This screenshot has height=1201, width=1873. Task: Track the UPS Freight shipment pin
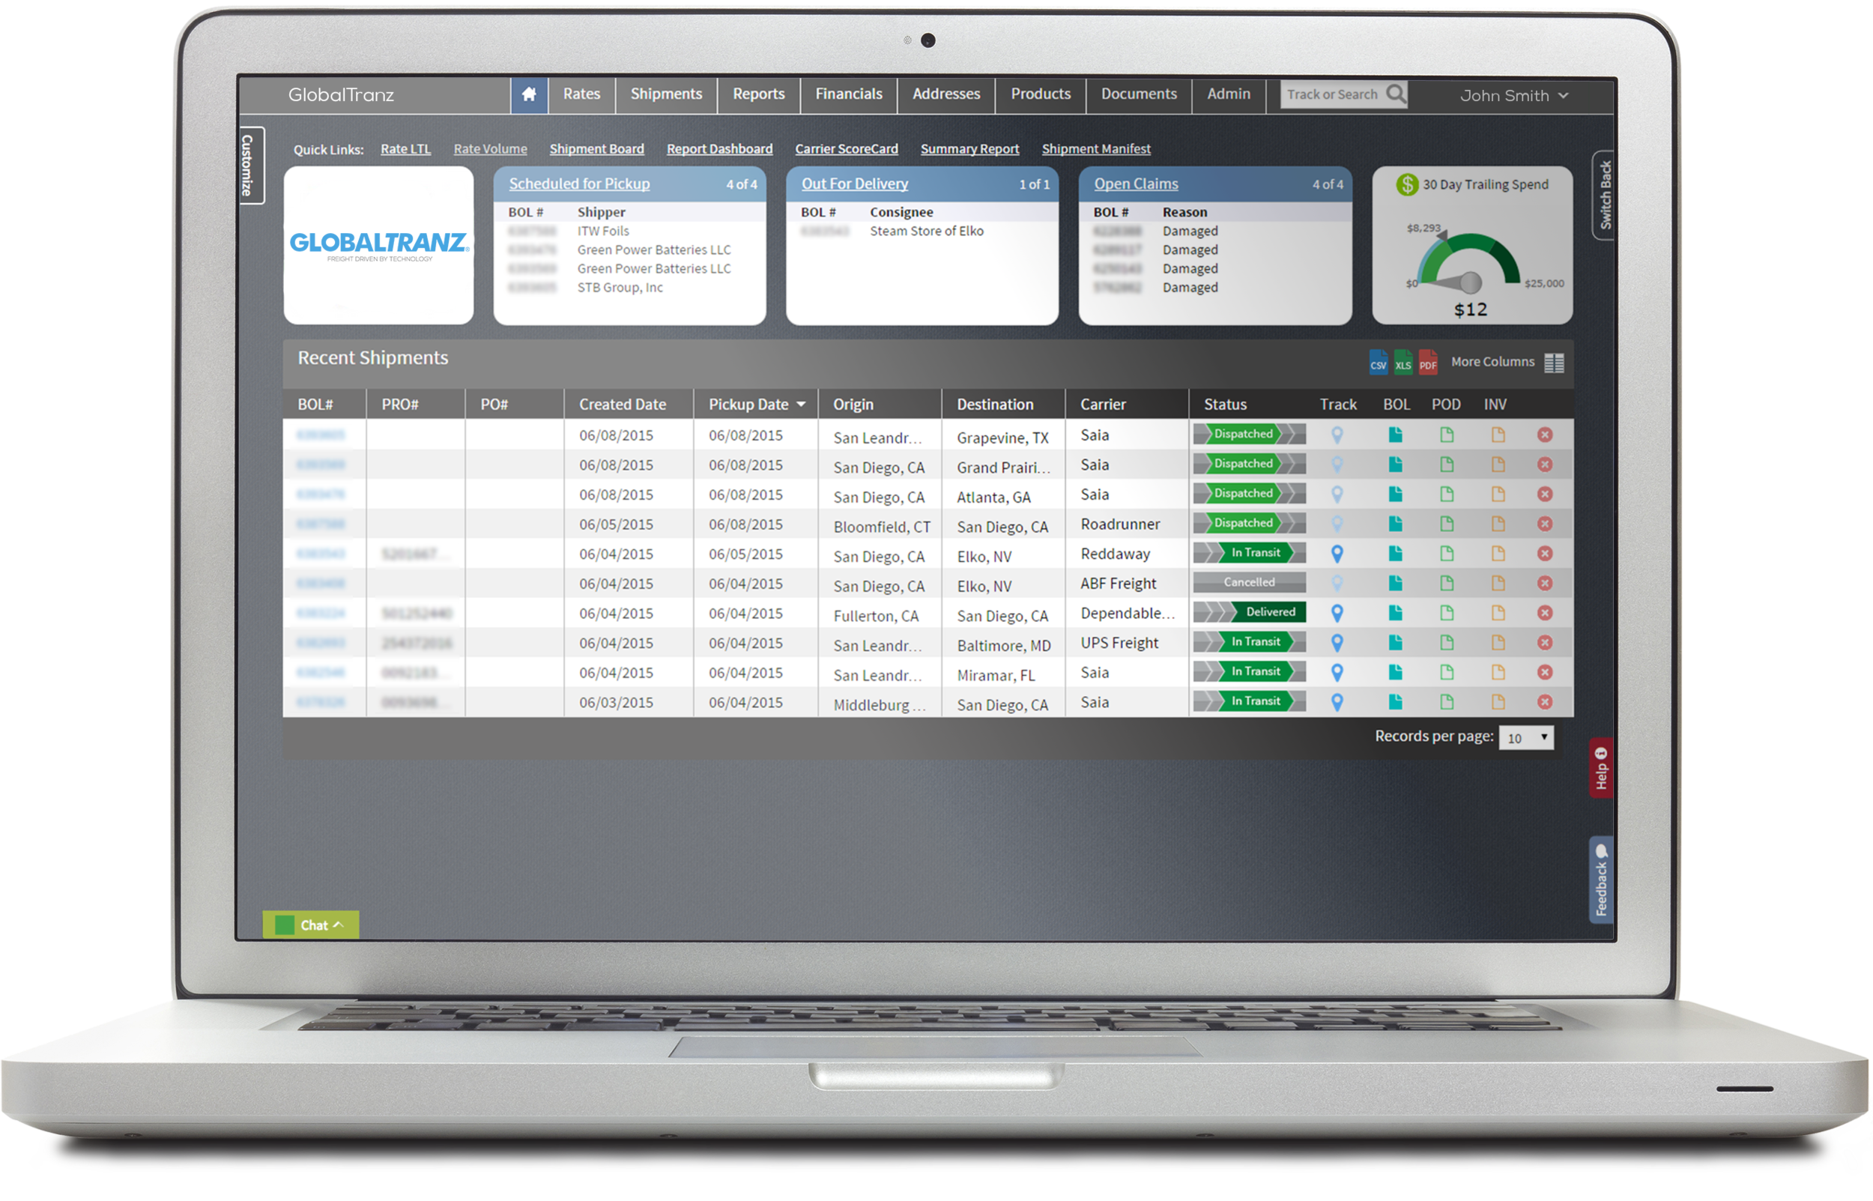tap(1337, 643)
